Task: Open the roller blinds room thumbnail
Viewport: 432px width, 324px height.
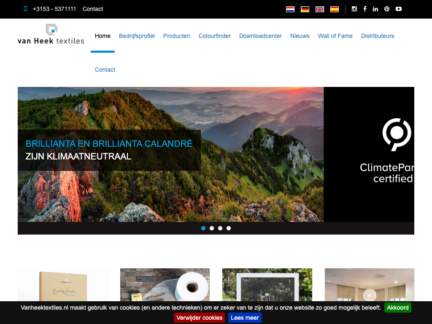Action: coord(369,285)
